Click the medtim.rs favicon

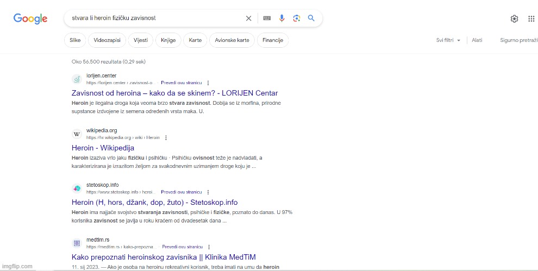pos(77,243)
